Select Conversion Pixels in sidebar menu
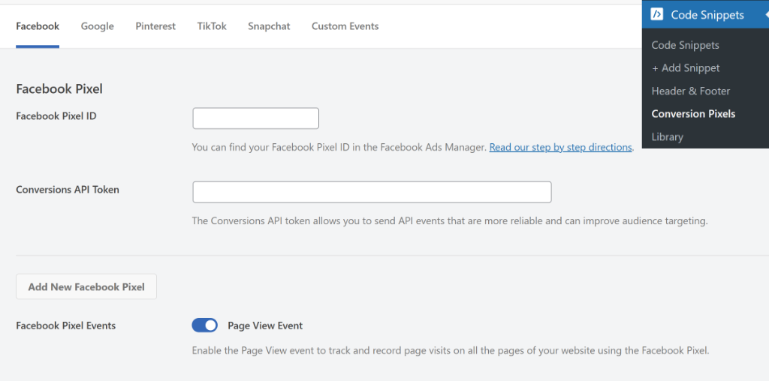This screenshot has height=381, width=769. 693,114
